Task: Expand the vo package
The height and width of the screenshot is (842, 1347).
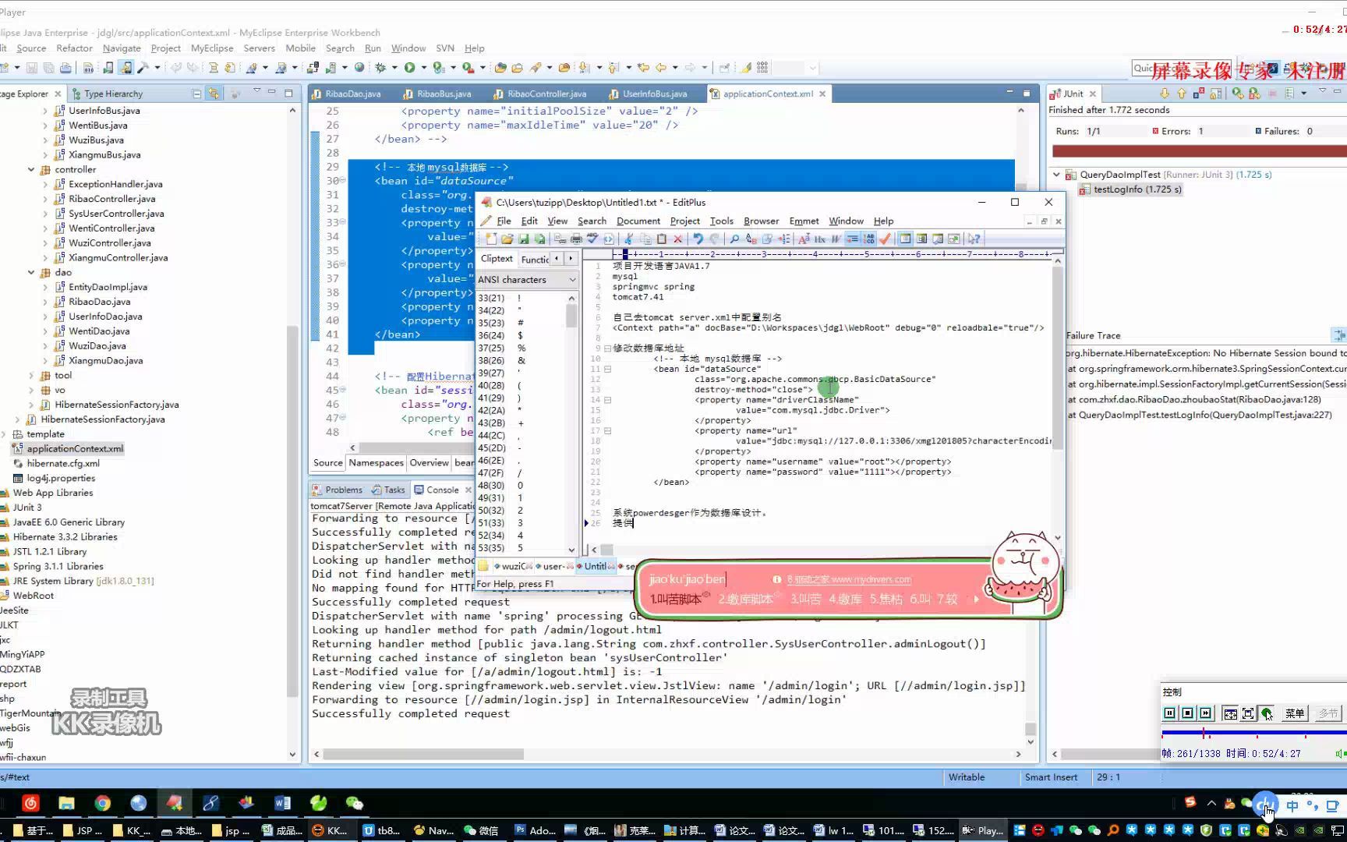Action: point(31,390)
